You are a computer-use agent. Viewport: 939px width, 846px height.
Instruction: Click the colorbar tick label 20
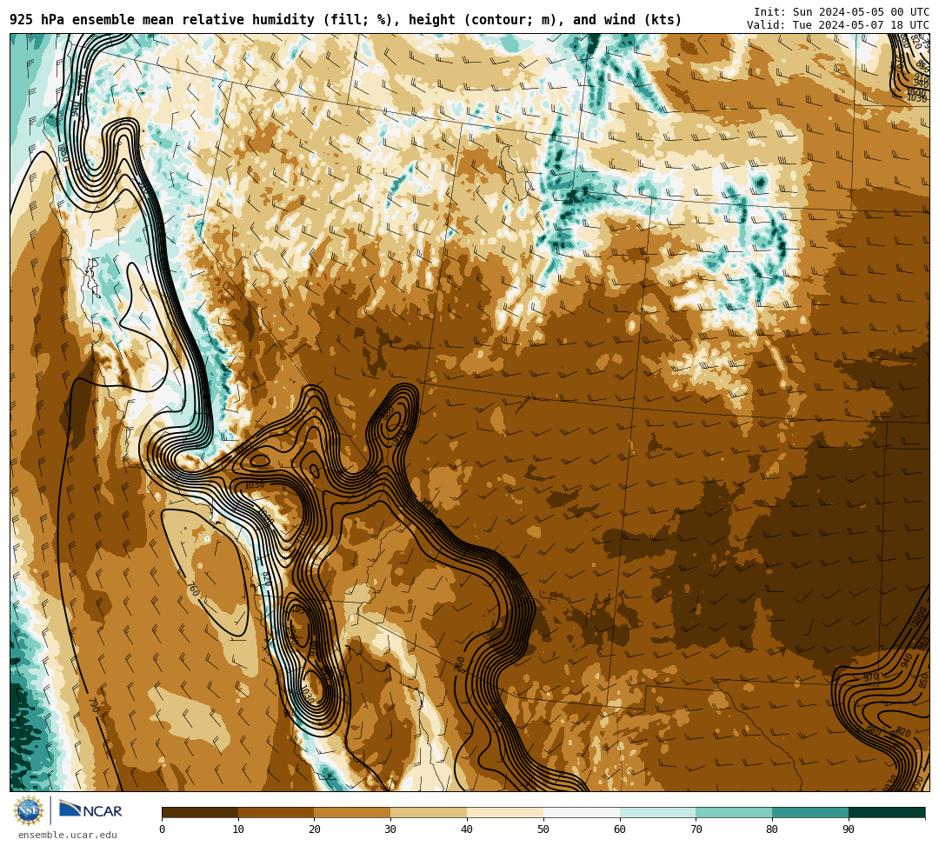pos(315,829)
